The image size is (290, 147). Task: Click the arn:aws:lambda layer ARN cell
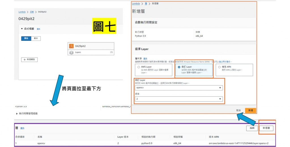click(238, 143)
